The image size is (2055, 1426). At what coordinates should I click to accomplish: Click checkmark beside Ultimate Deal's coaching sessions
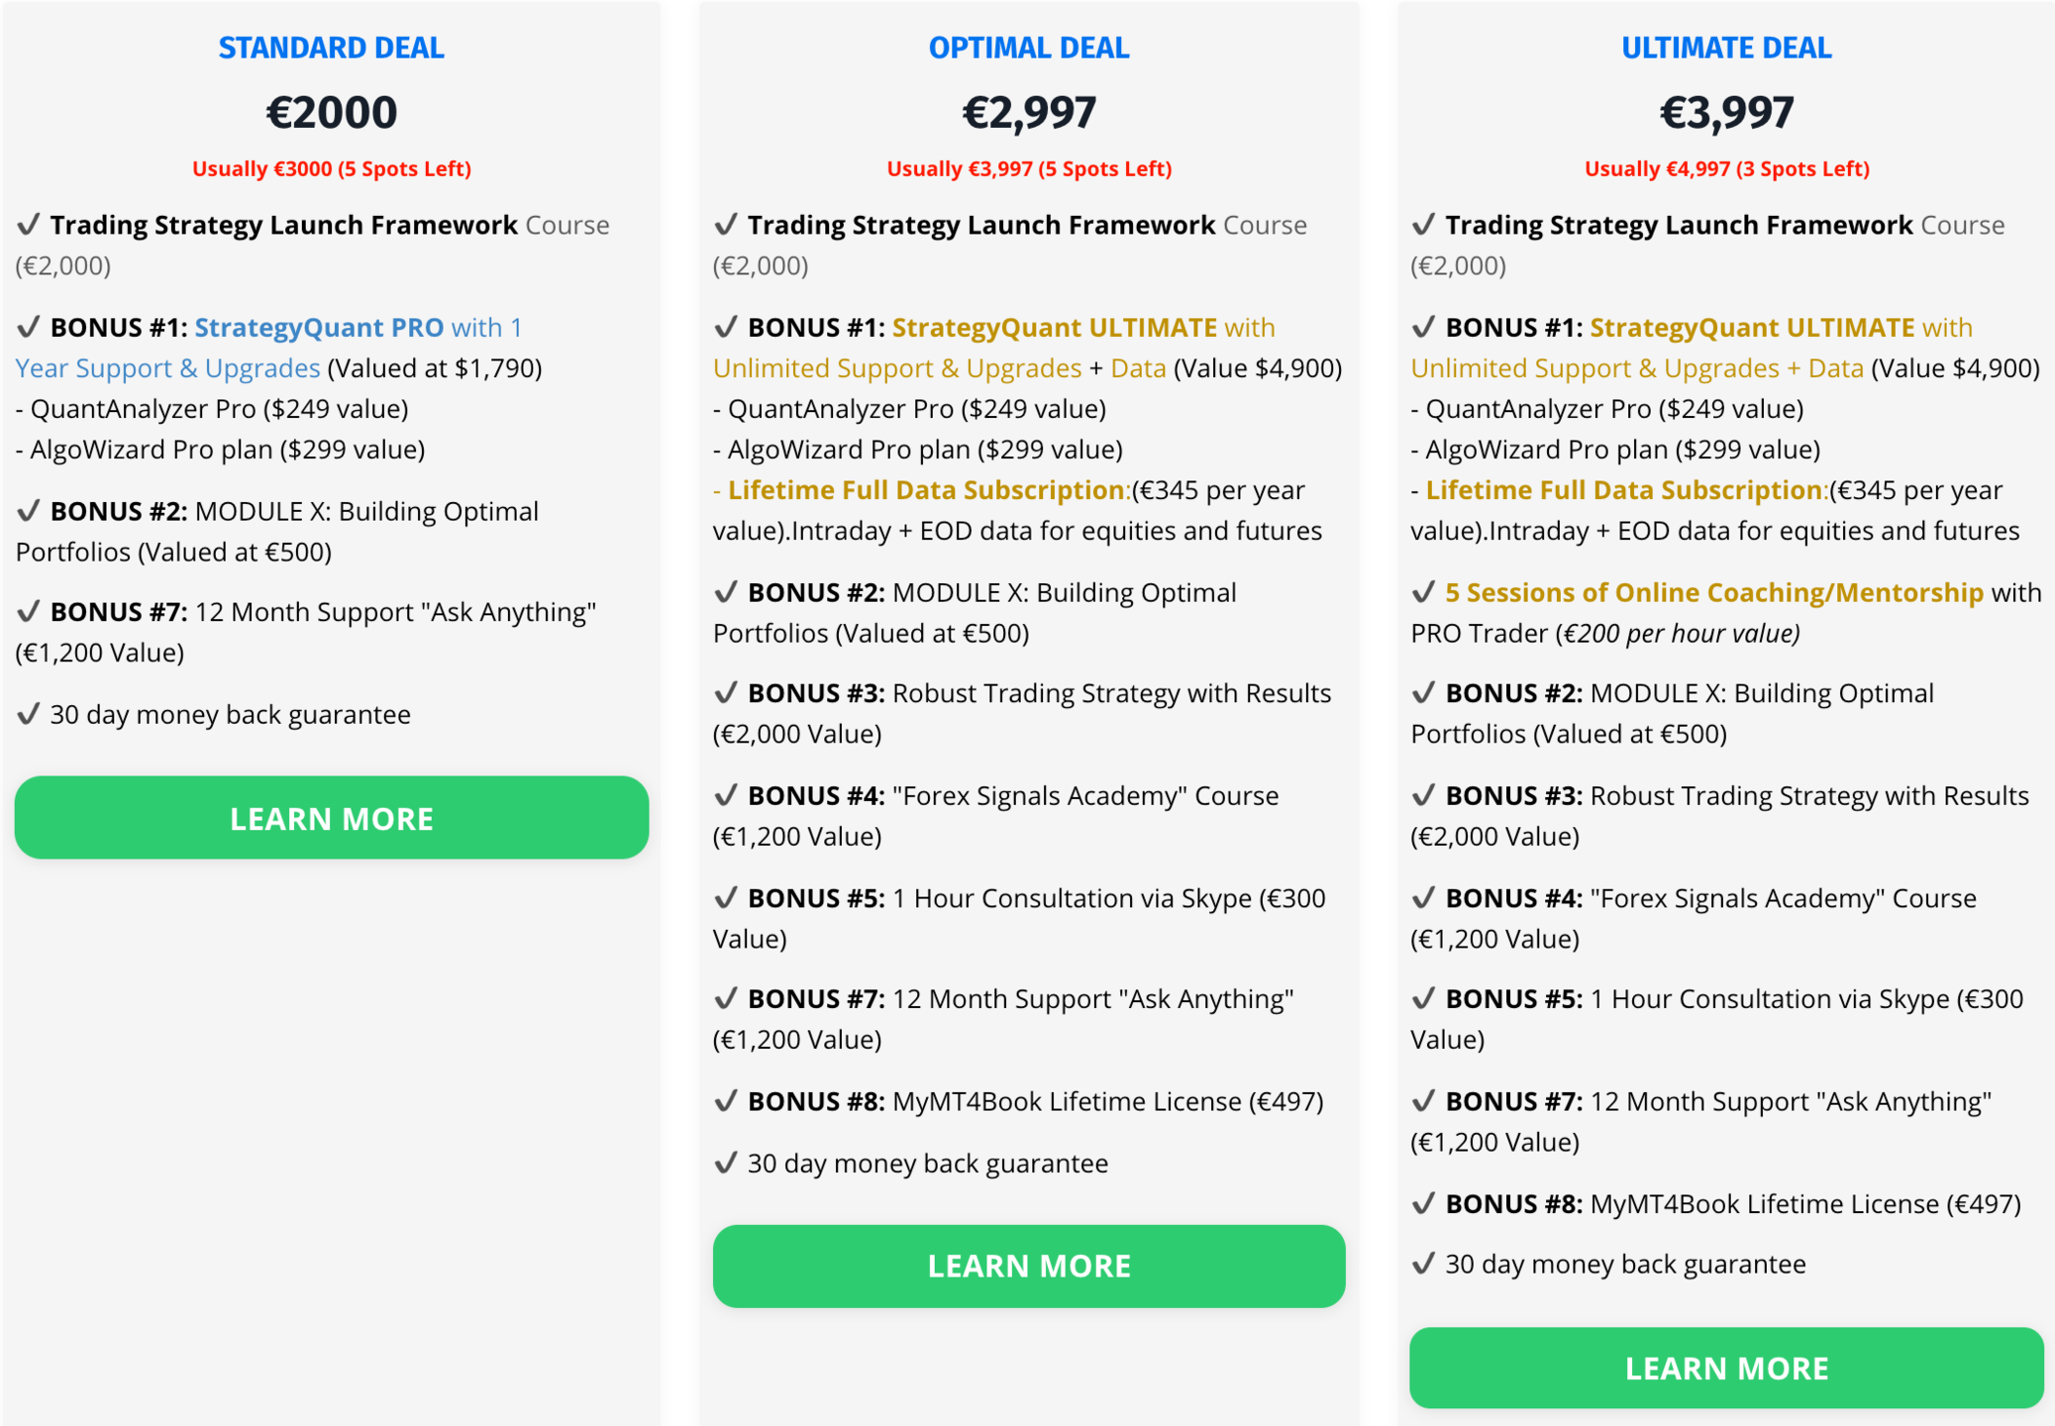[x=1423, y=592]
